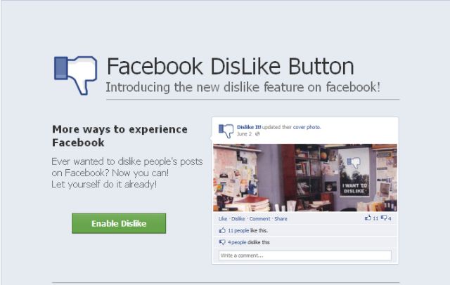450x285 pixels.
Task: Click thumbs-up icon beside '11 people like this'
Action: tap(222, 230)
